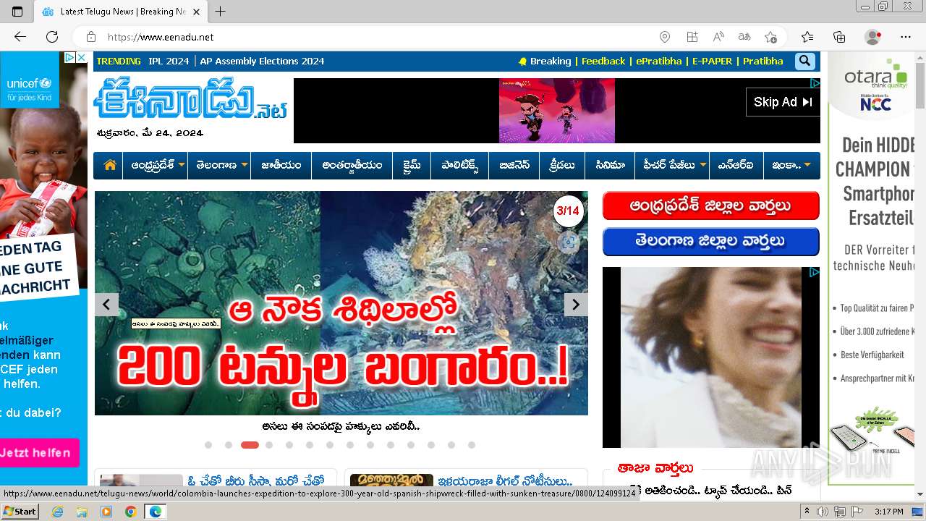
Task: Show next slide with right arrow
Action: [576, 305]
